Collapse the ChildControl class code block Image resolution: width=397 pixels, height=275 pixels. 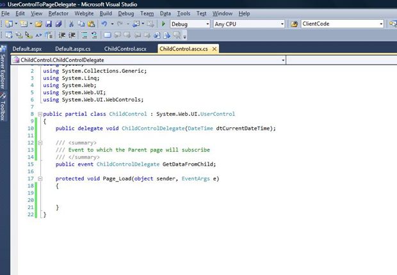39,114
